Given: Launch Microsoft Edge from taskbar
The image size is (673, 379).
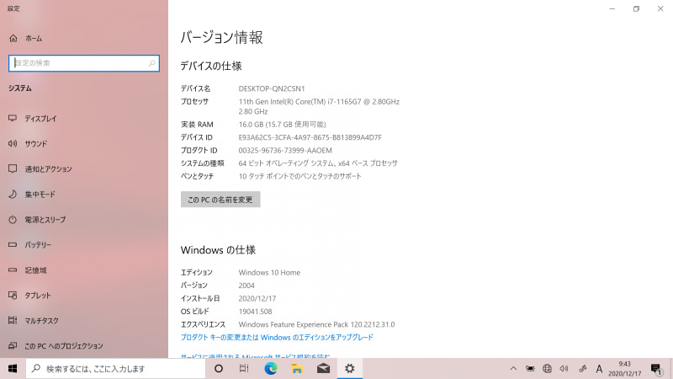Looking at the screenshot, I should point(270,369).
